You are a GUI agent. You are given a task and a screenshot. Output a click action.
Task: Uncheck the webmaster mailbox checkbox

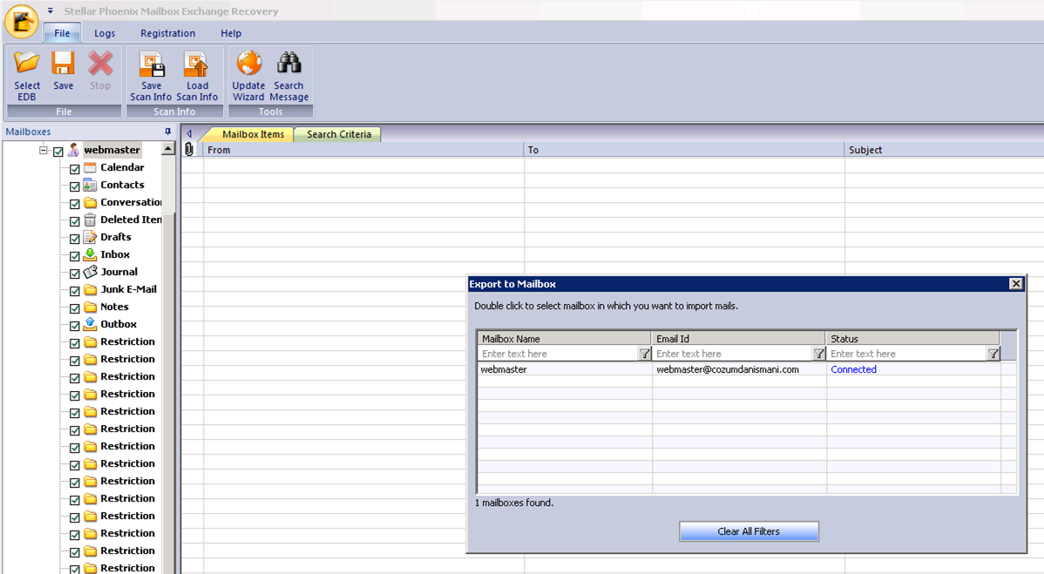click(x=58, y=152)
